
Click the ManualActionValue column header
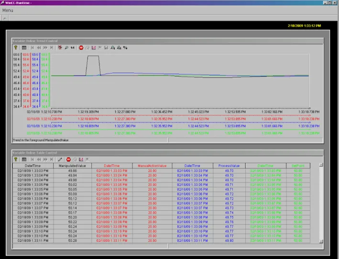[152, 166]
